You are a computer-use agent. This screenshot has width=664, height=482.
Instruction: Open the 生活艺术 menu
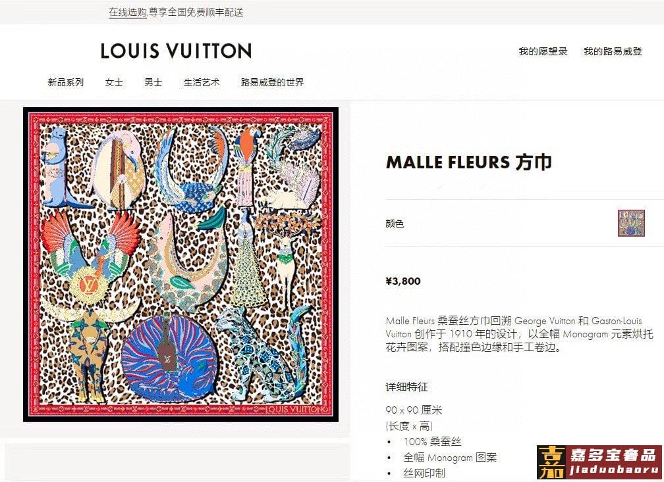202,82
